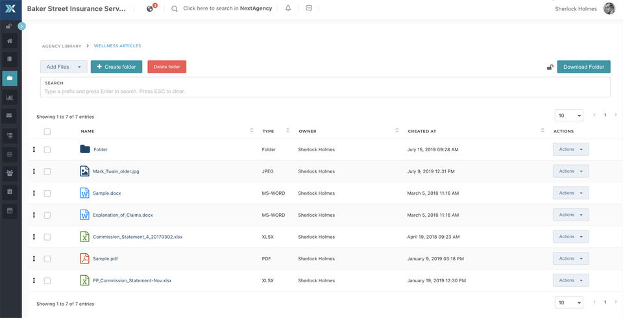Check the box for Mark_Twain_older.jpg
623x318 pixels.
47,171
